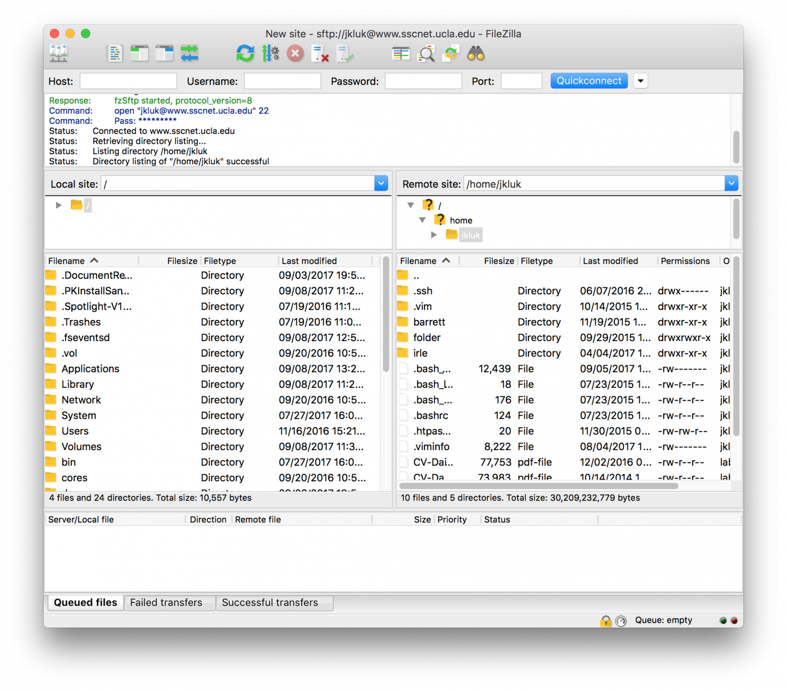Switch to the Successful transfers tab
Viewport: 787px width, 690px height.
274,602
